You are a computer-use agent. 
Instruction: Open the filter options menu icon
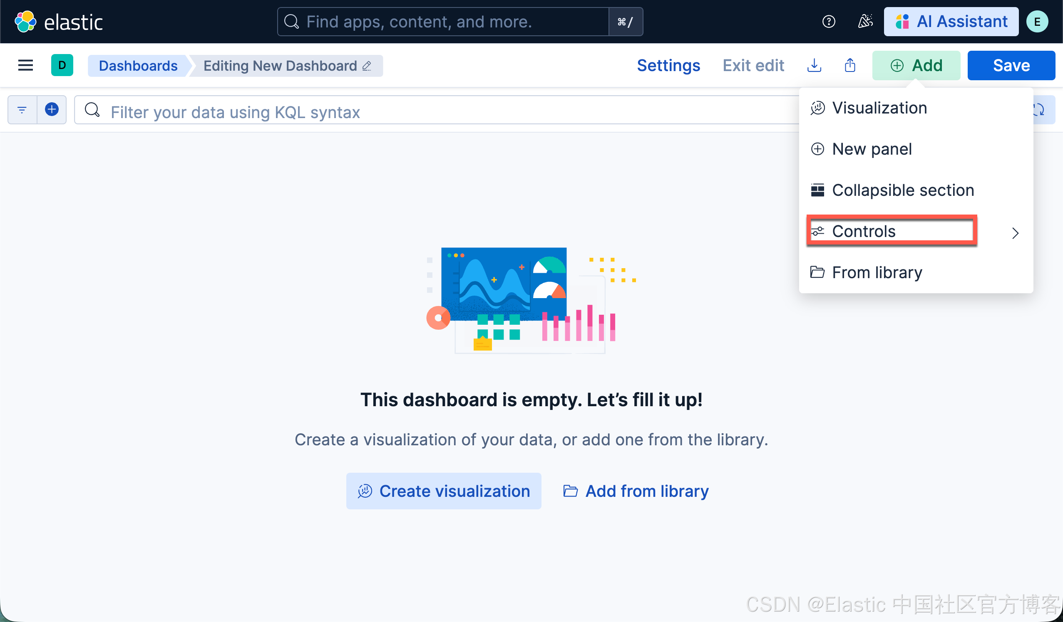[22, 110]
